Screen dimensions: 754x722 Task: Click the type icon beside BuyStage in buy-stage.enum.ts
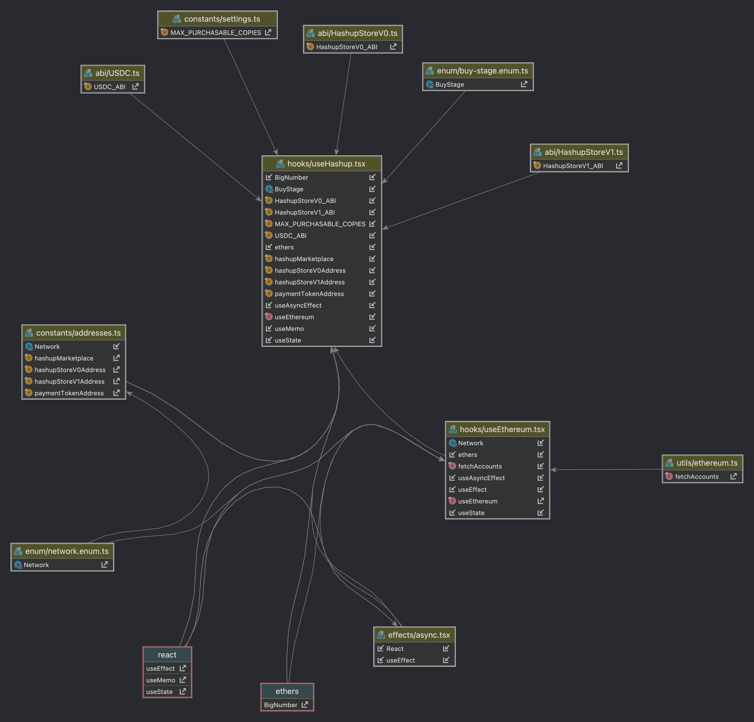point(430,84)
